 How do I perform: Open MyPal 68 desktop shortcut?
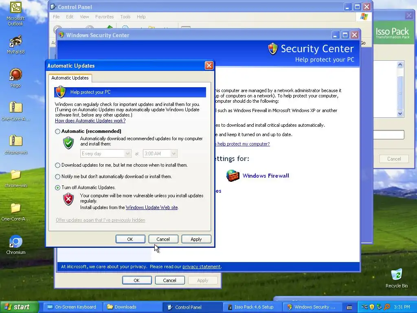pyautogui.click(x=15, y=44)
